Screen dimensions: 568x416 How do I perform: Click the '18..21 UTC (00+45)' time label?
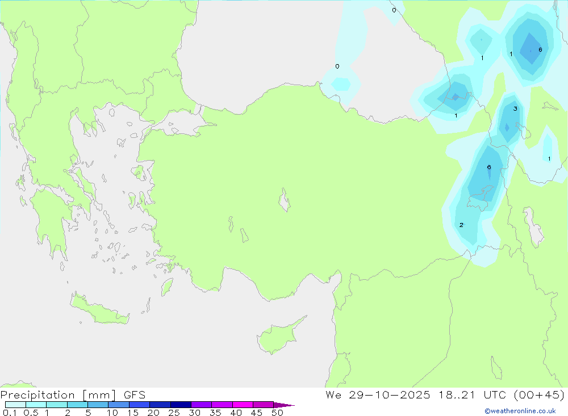point(502,394)
